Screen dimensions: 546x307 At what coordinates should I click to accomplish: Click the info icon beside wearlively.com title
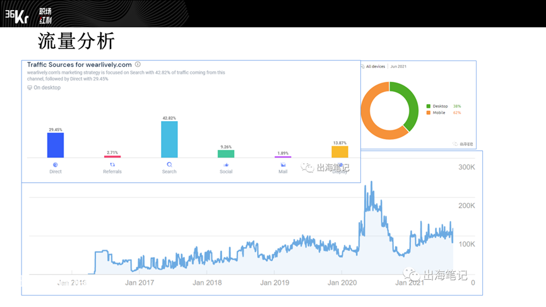tap(138, 64)
